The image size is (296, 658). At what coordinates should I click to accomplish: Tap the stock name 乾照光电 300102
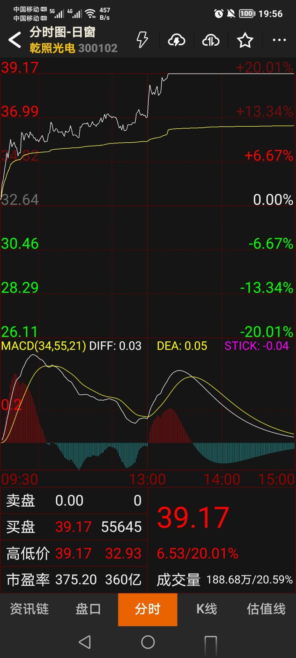pos(74,48)
